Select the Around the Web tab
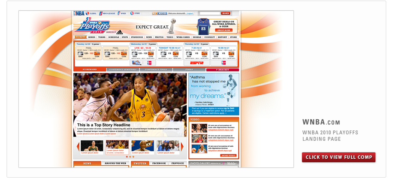Screen dimensions: 393x179 tap(115, 164)
